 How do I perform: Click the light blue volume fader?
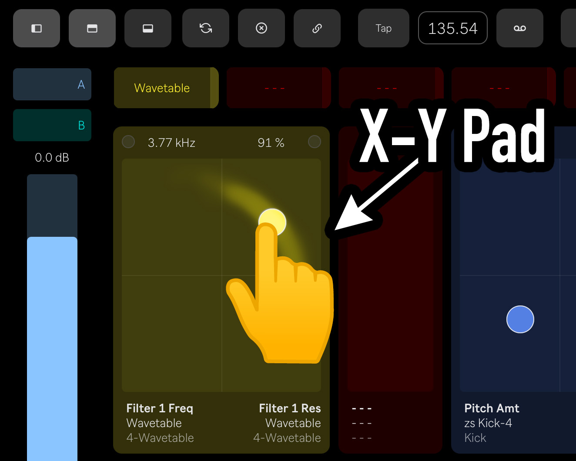[52, 348]
